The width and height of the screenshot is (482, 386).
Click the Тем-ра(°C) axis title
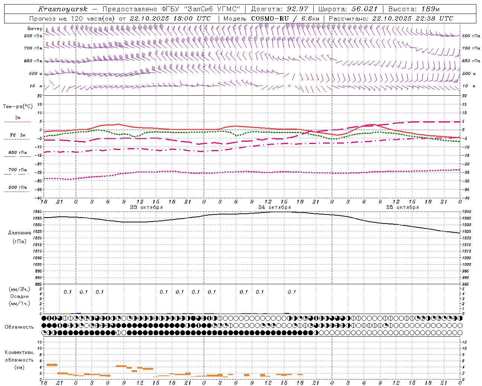(x=18, y=107)
